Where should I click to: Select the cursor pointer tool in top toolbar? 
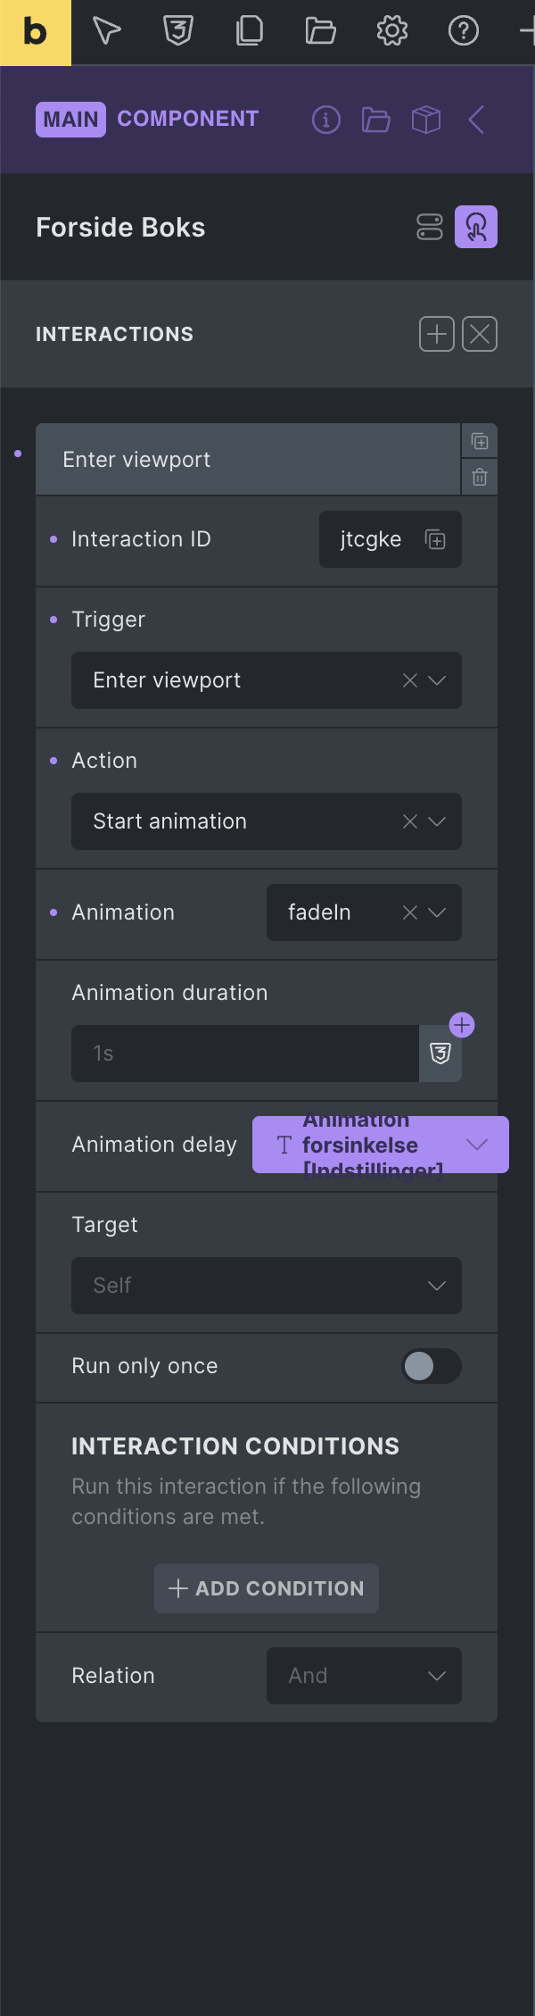coord(107,31)
